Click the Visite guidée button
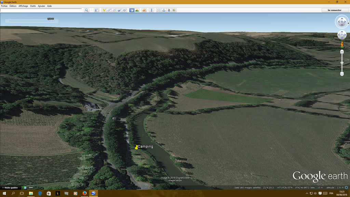 pyautogui.click(x=10, y=188)
